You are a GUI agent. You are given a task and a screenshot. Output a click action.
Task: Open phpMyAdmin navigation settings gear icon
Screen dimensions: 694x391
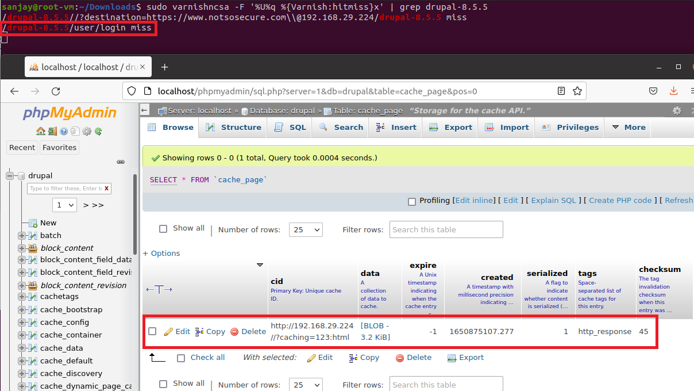click(x=87, y=131)
